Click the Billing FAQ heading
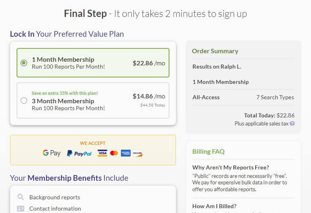Screen dimensions: 311x213 [x=208, y=152]
